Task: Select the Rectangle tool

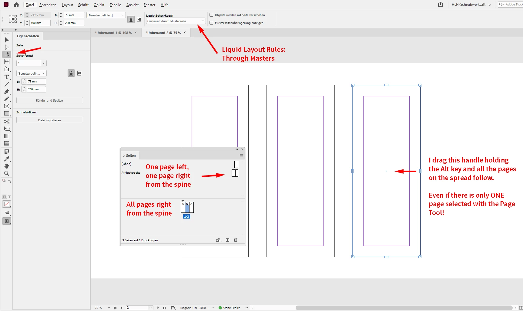Action: 7,114
